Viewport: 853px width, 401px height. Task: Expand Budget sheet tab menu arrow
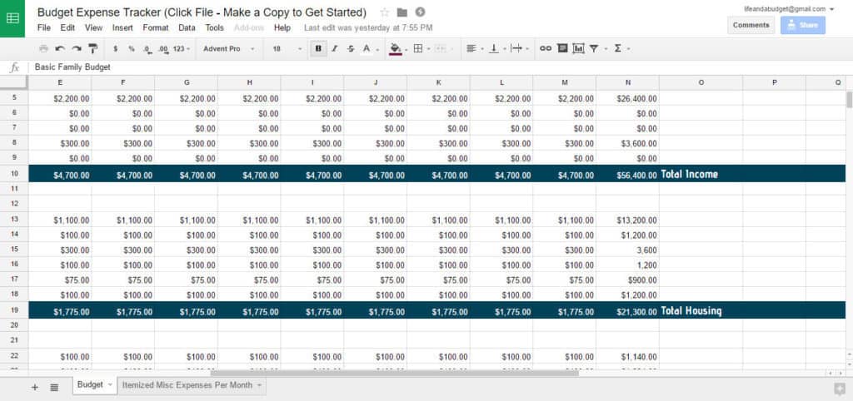pos(111,384)
